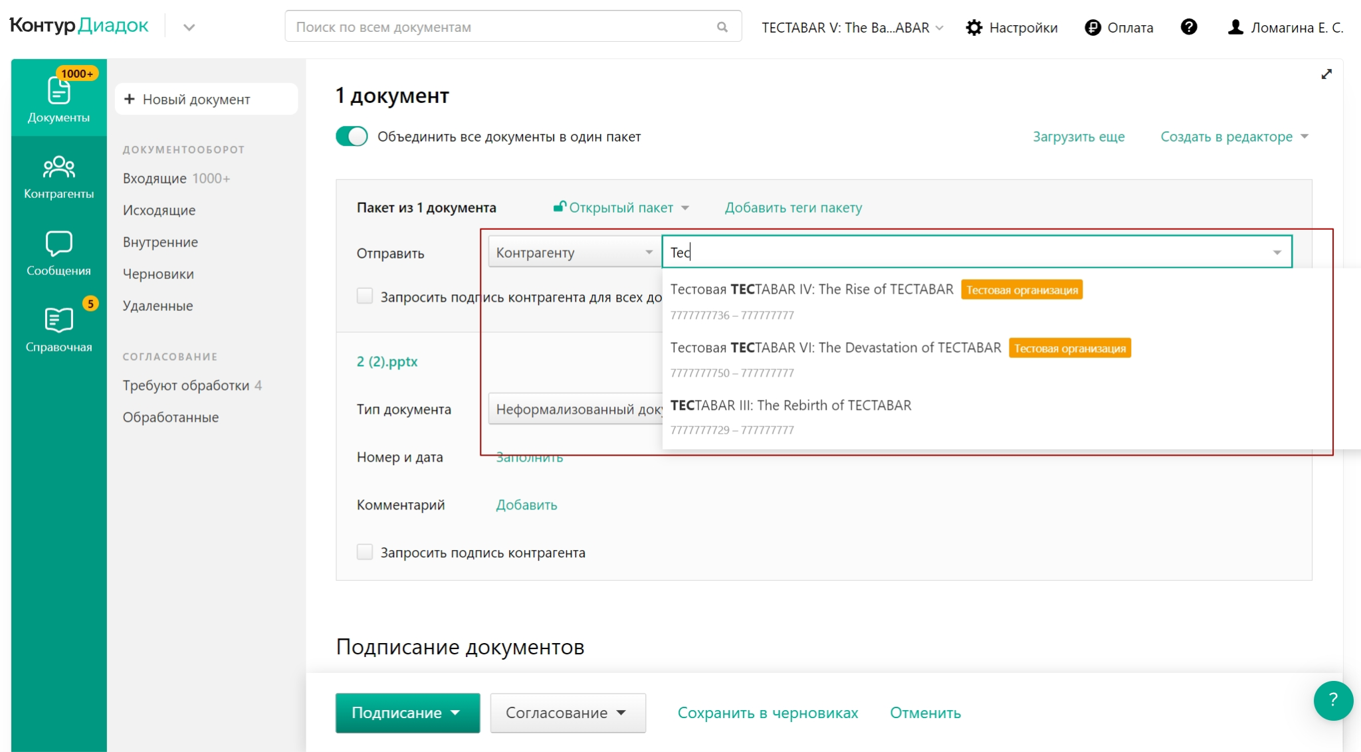Check request counterparty signature for all documents
Viewport: 1361px width, 752px height.
pyautogui.click(x=365, y=296)
